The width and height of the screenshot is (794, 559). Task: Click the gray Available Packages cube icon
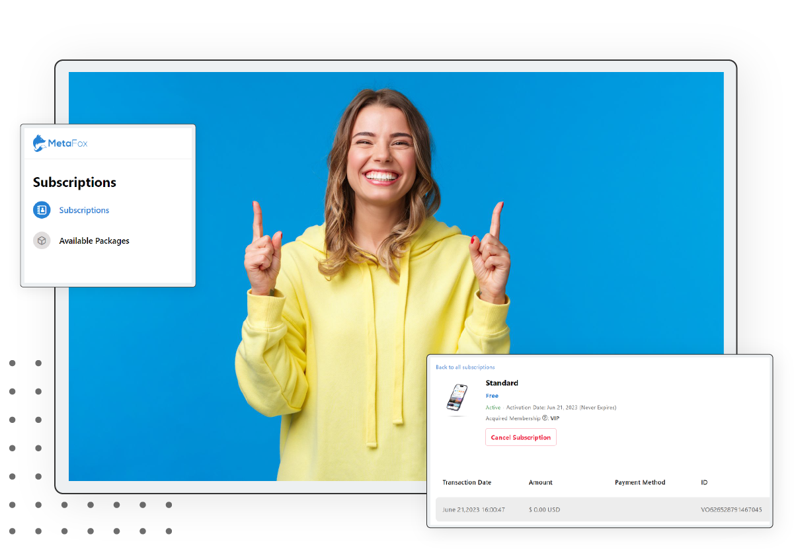(42, 241)
